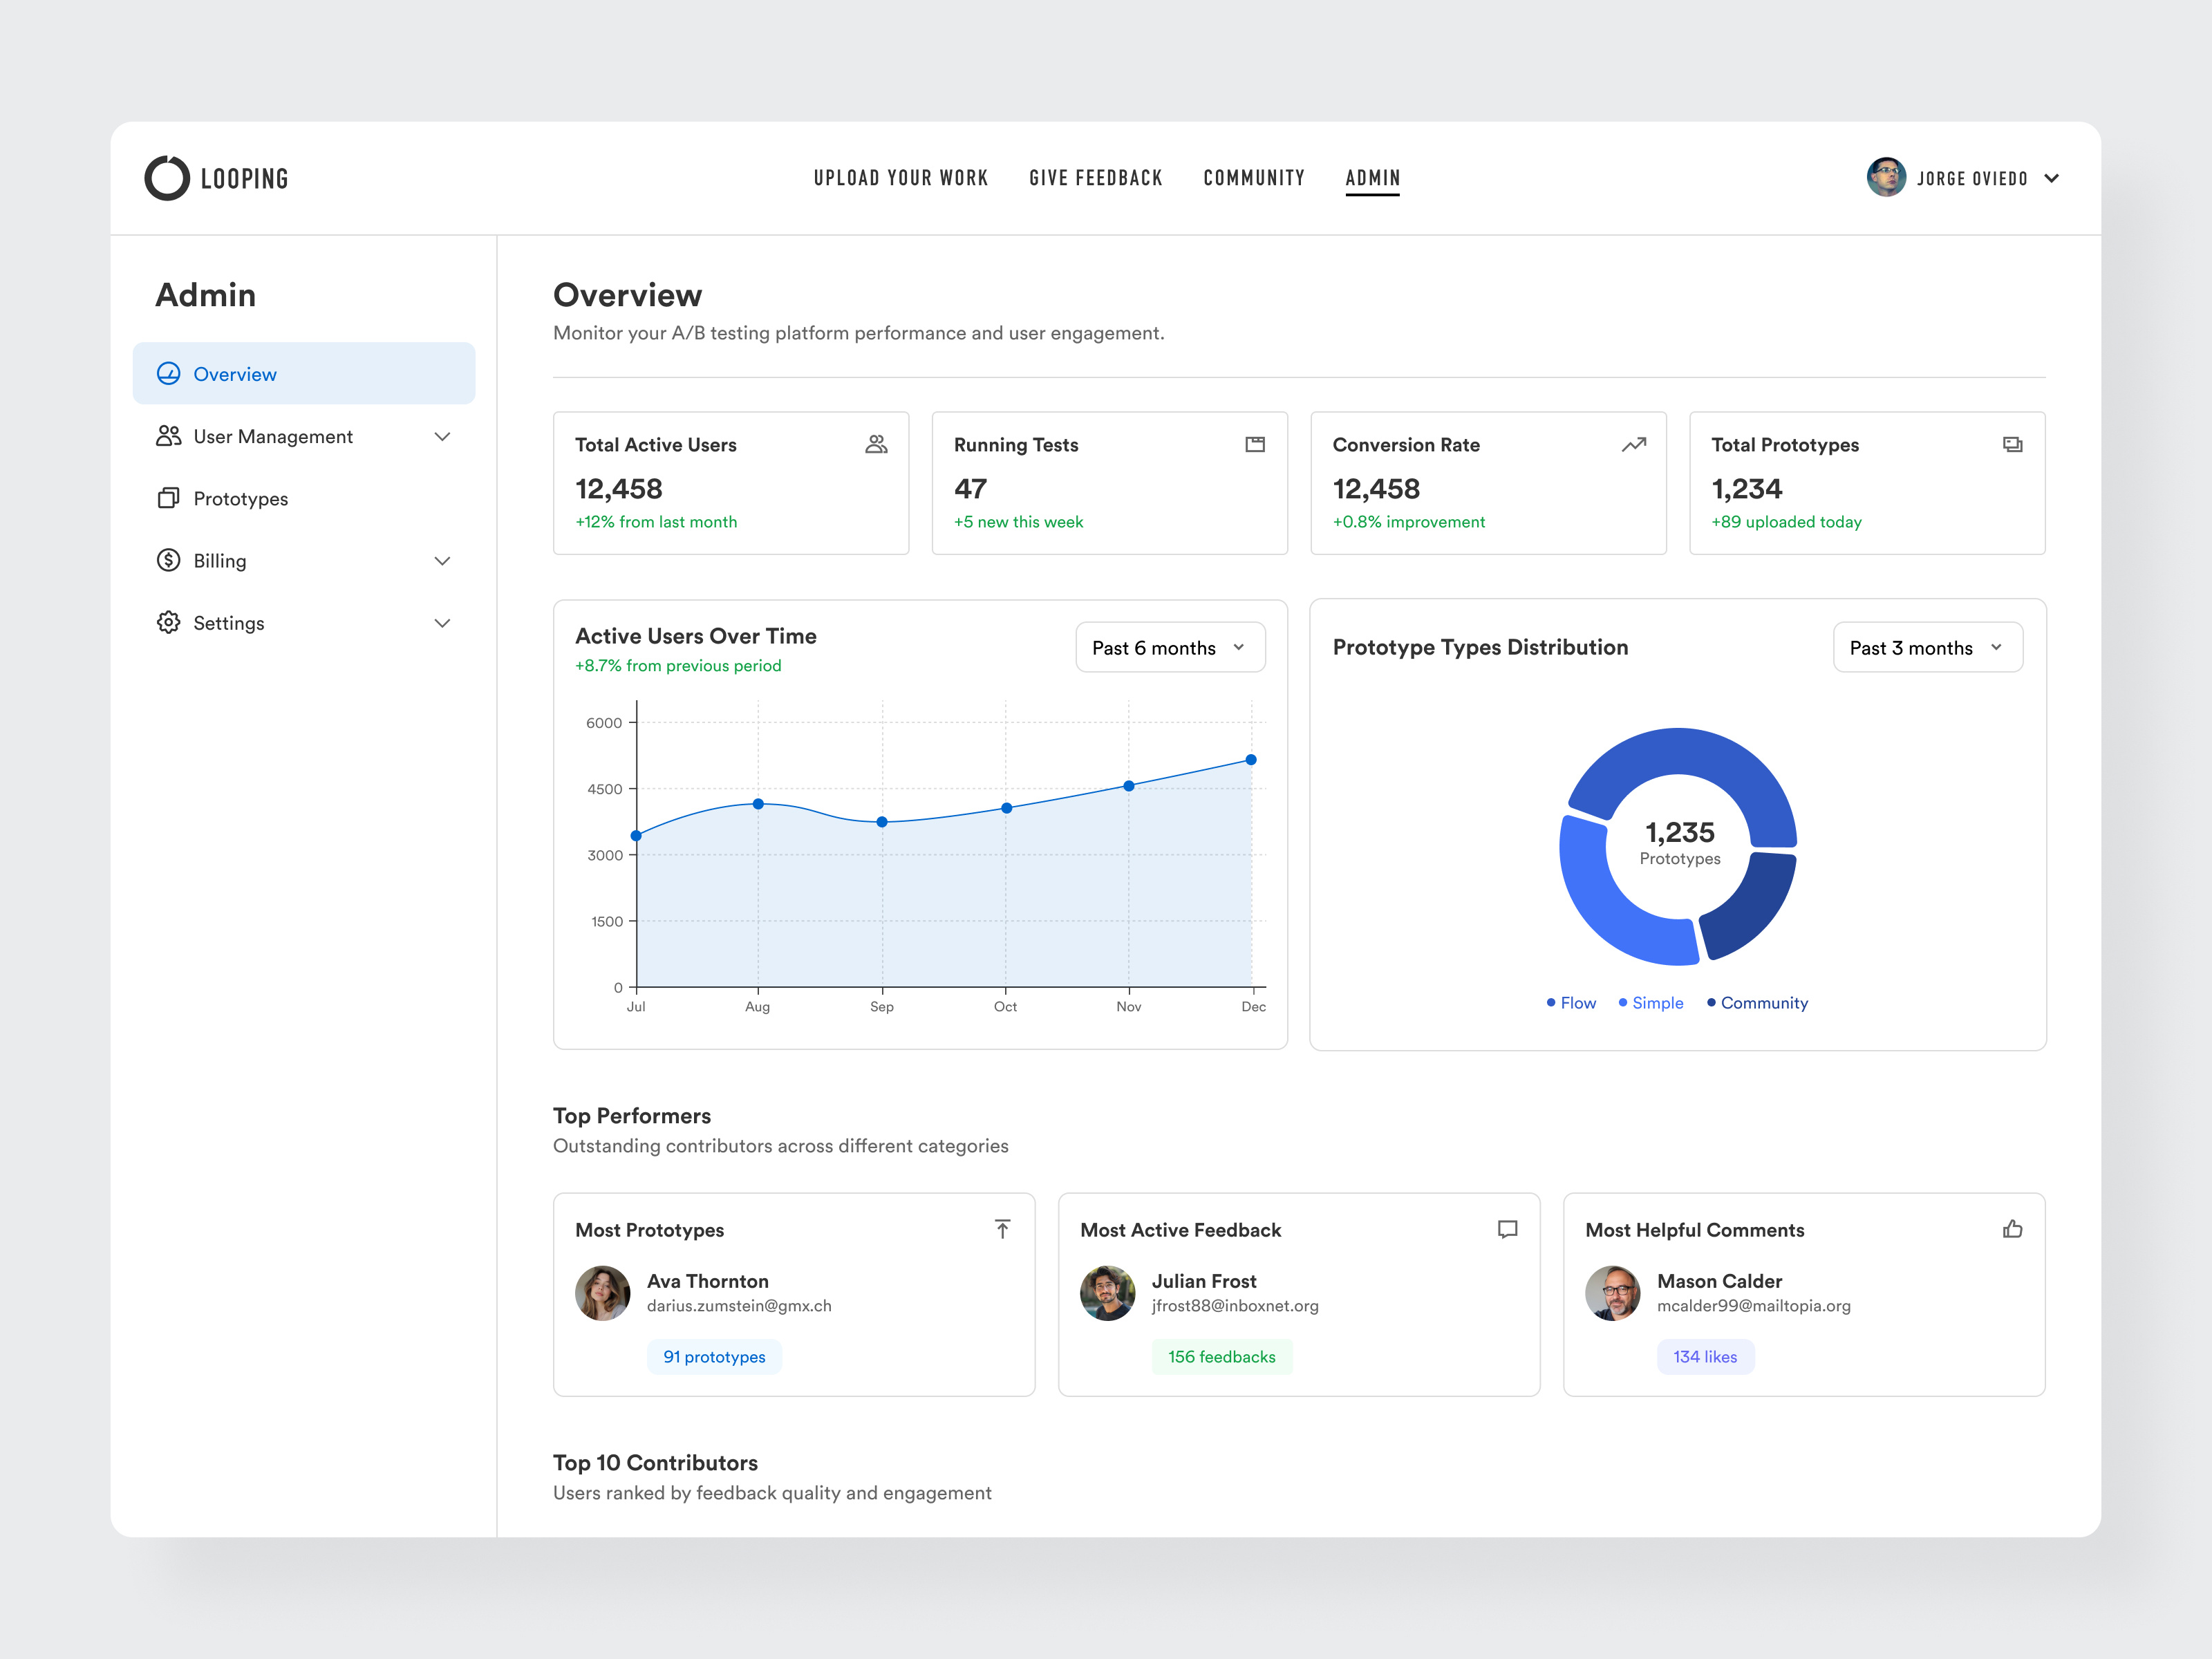Click the clipboard icon on Running Tests card
Viewport: 2212px width, 1659px height.
coord(1255,444)
